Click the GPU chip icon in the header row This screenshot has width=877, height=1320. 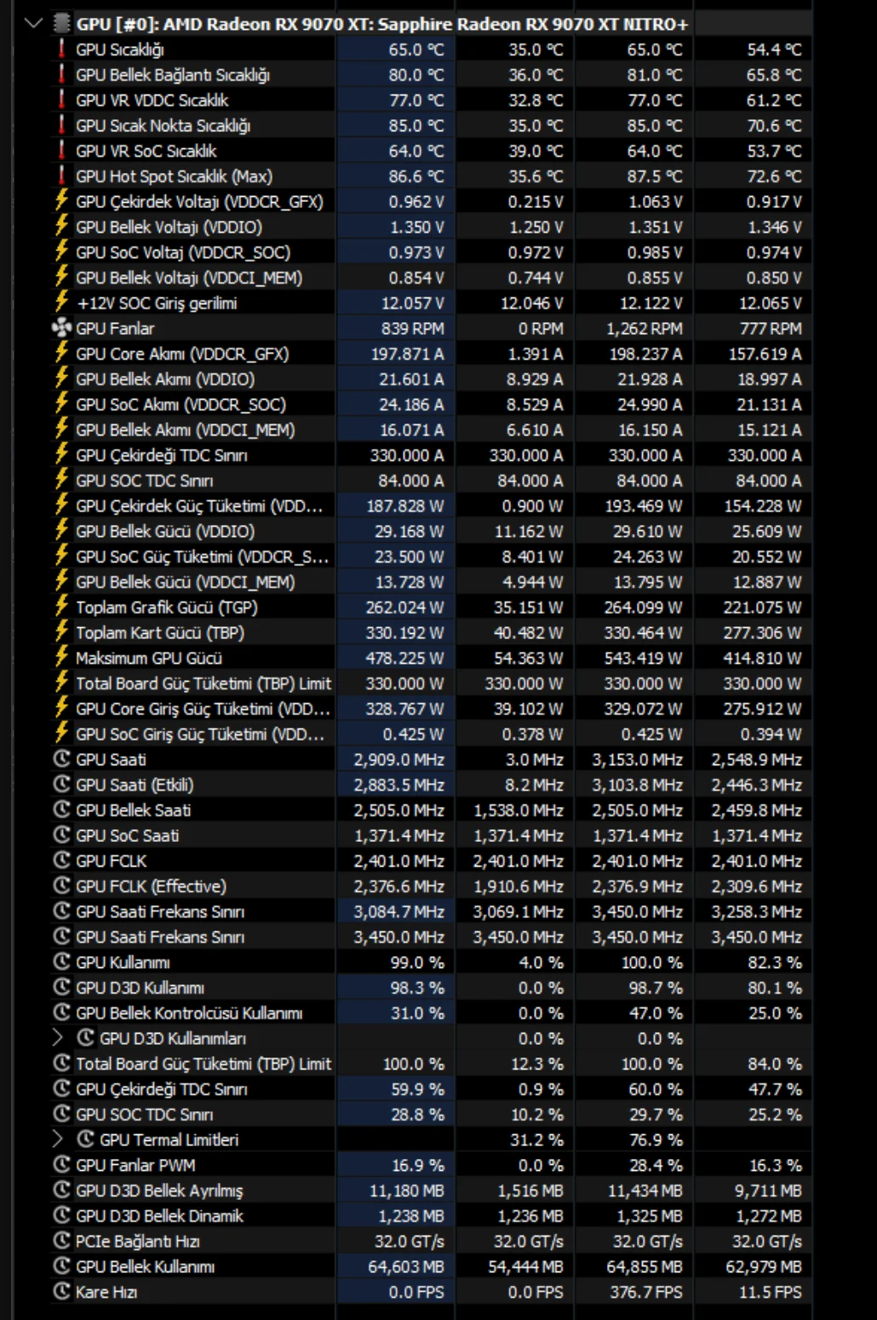point(61,23)
